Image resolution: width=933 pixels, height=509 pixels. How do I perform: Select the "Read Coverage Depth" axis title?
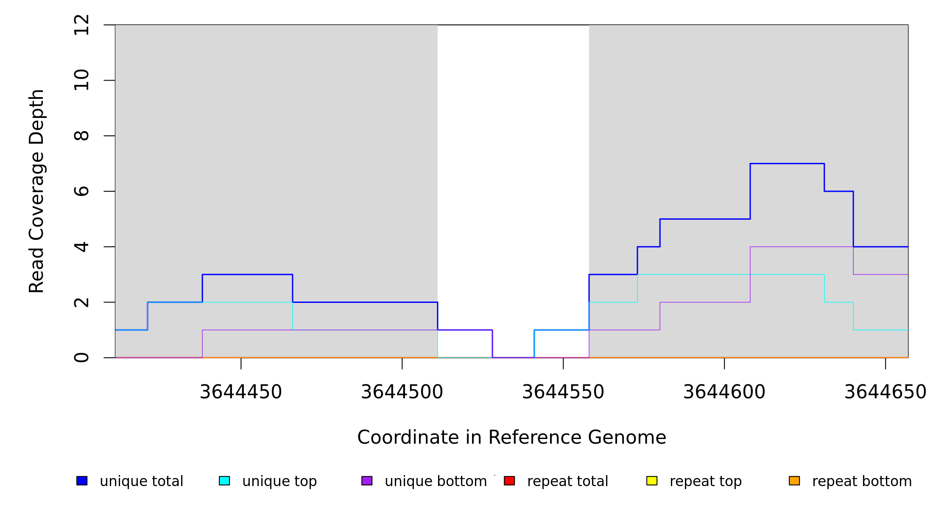click(x=36, y=191)
